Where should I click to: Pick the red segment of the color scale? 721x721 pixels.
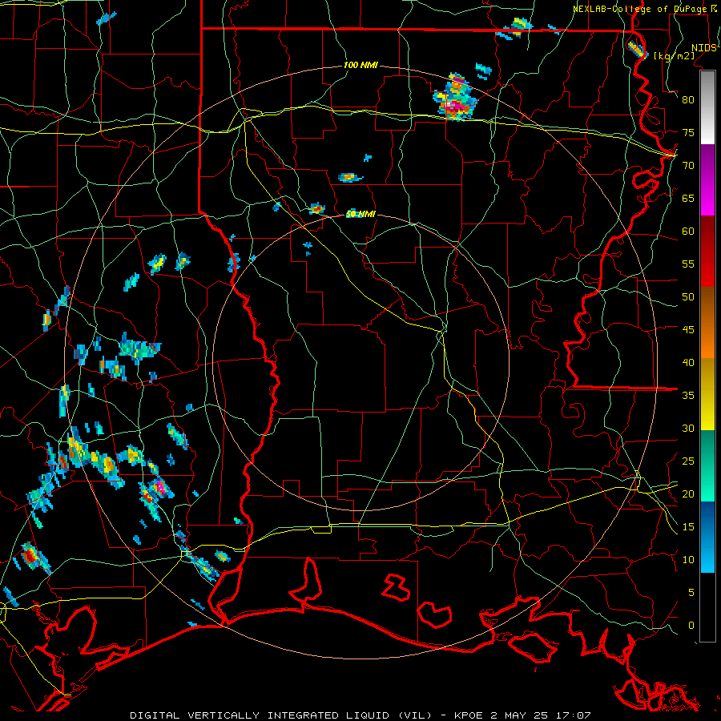(x=708, y=251)
